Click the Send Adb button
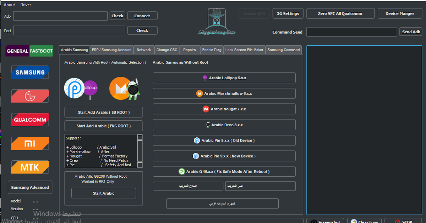426x223 pixels. (411, 32)
